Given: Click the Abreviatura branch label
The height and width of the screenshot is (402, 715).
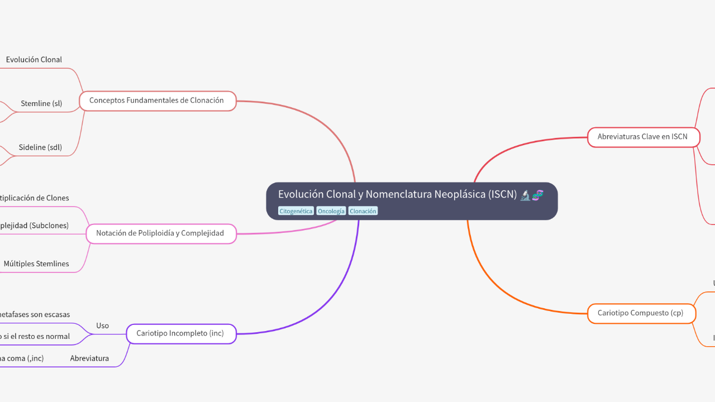Looking at the screenshot, I should pyautogui.click(x=89, y=358).
